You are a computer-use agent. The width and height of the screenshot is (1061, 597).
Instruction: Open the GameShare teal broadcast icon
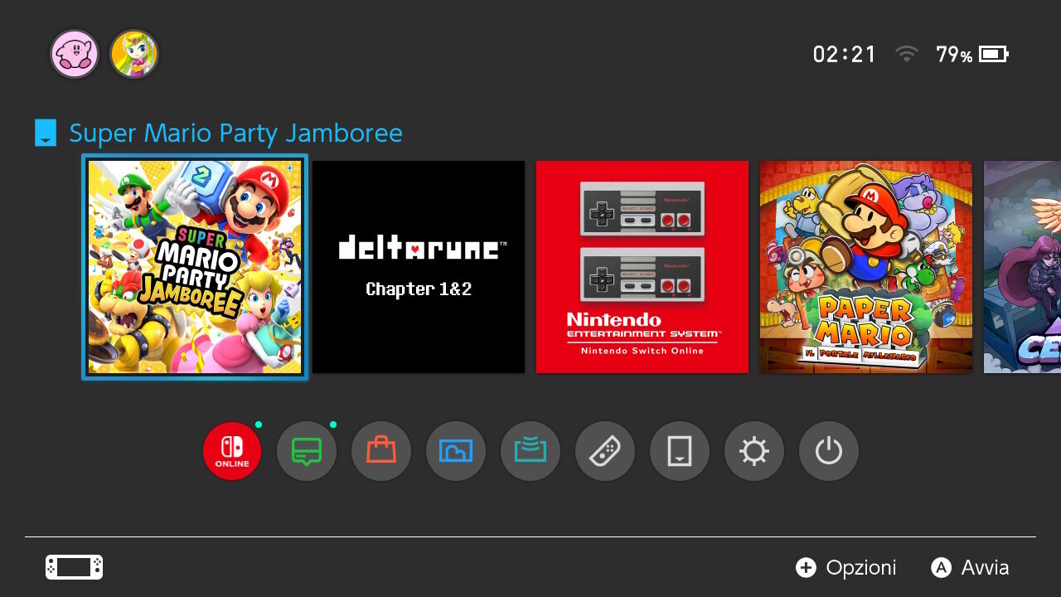(530, 451)
